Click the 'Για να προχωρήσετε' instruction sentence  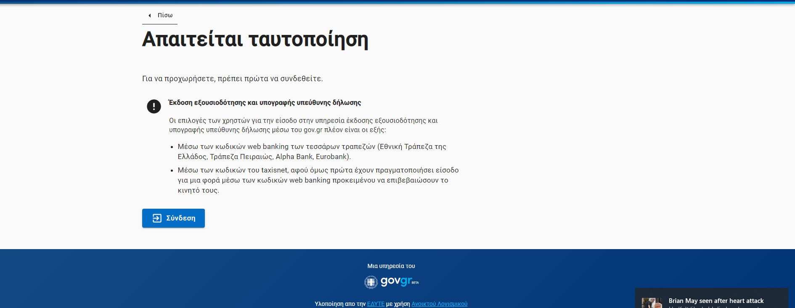232,79
